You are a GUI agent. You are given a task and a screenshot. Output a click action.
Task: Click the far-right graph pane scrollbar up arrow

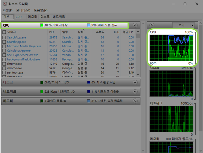(200, 23)
